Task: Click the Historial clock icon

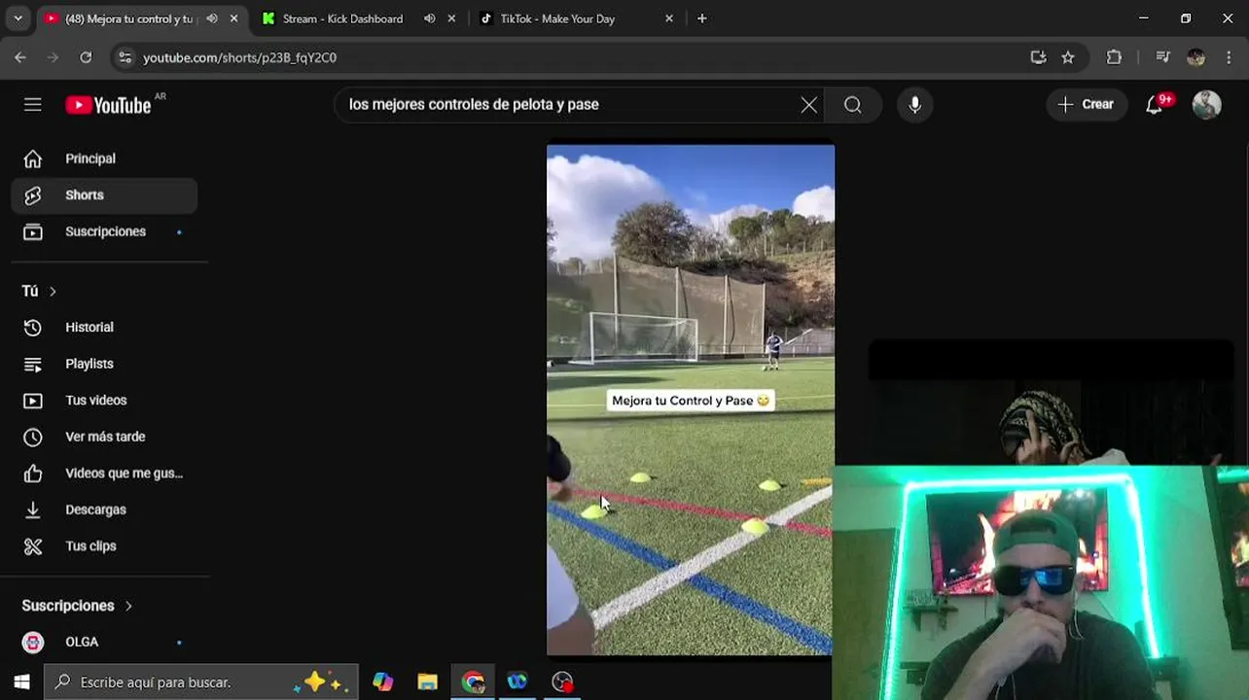Action: pyautogui.click(x=33, y=328)
